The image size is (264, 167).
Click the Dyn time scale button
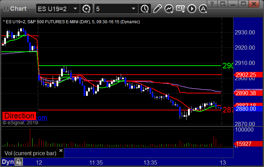click(x=8, y=162)
